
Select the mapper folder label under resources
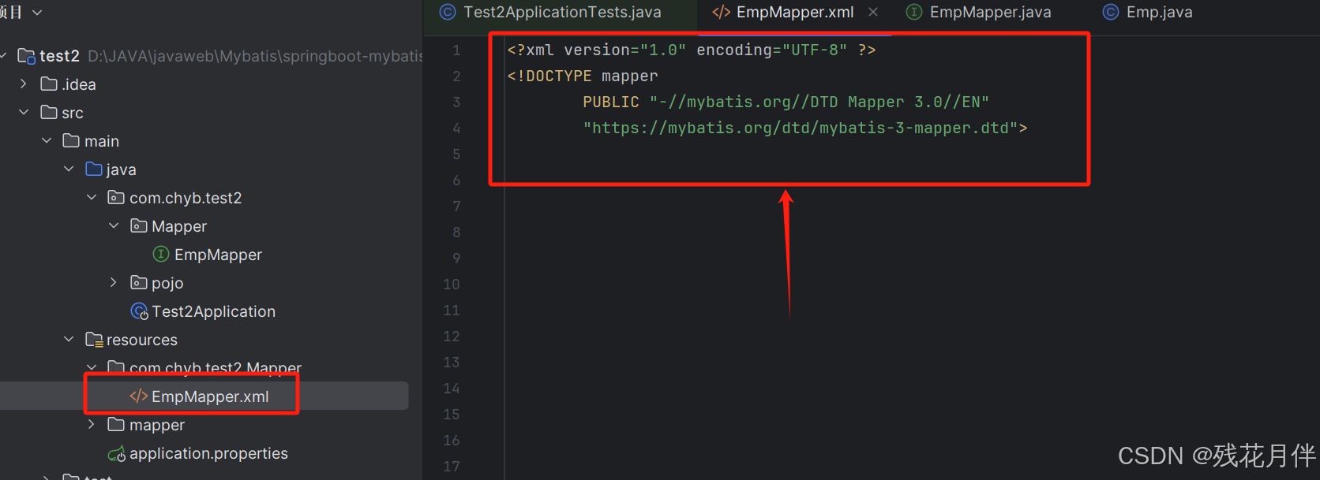point(157,425)
